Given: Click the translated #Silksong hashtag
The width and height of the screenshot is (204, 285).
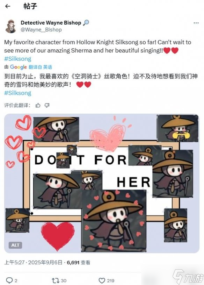Looking at the screenshot, I should pos(18,93).
